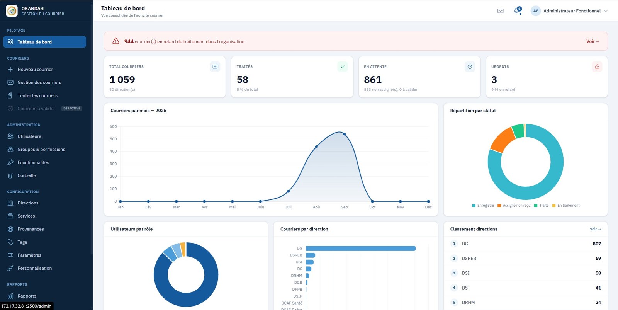Click the Okandah logo icon
Screen dimensions: 618x310
tap(12, 11)
